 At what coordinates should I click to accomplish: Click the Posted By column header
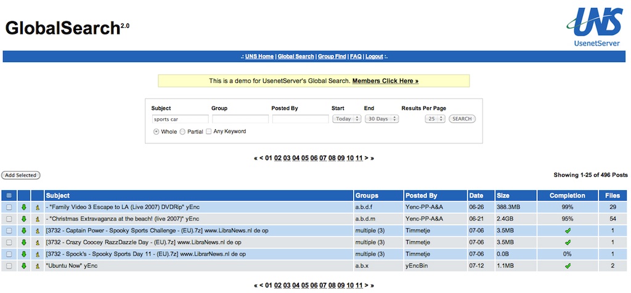436,196
